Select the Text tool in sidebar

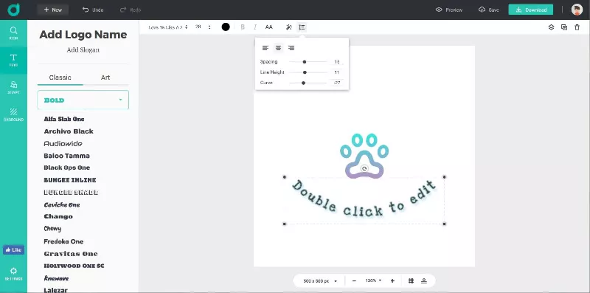pyautogui.click(x=13, y=61)
